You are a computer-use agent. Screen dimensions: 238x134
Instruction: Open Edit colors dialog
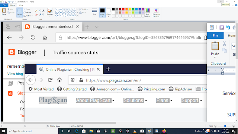[x=148, y=12]
